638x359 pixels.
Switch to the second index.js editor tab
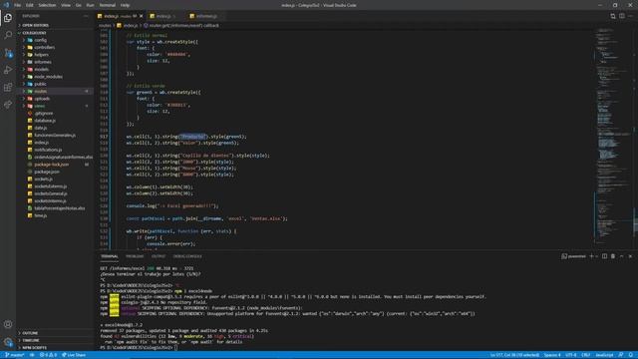(x=163, y=16)
